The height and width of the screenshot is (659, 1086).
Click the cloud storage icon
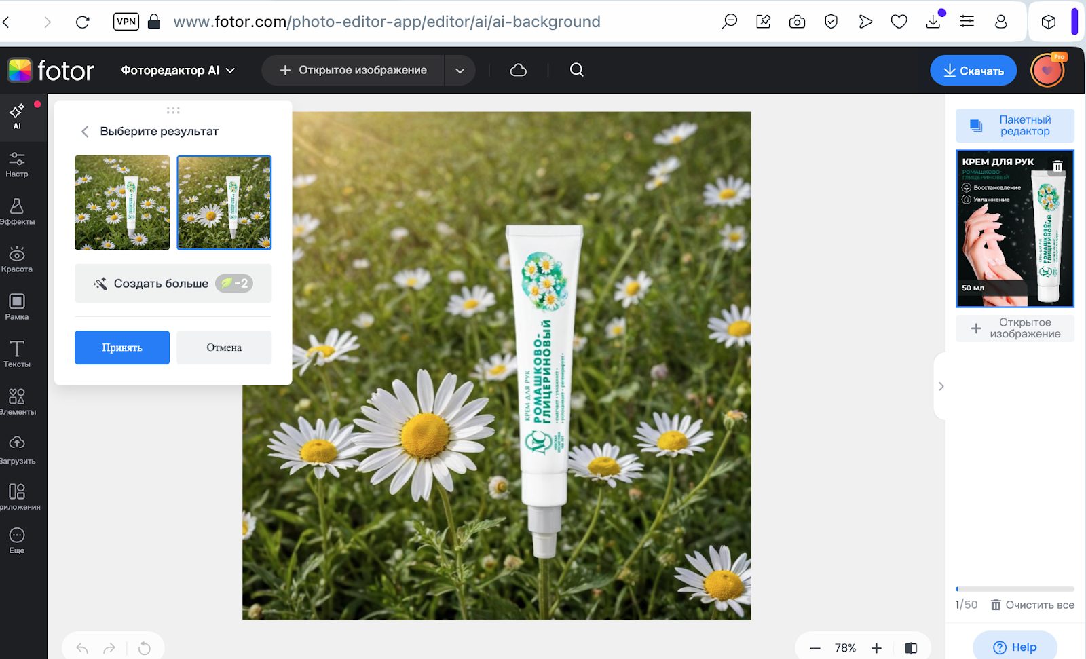(519, 70)
